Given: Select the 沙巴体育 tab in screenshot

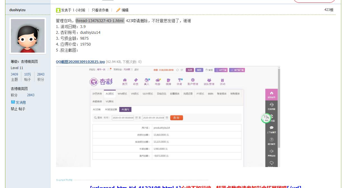Looking at the screenshot, I should tap(97, 94).
